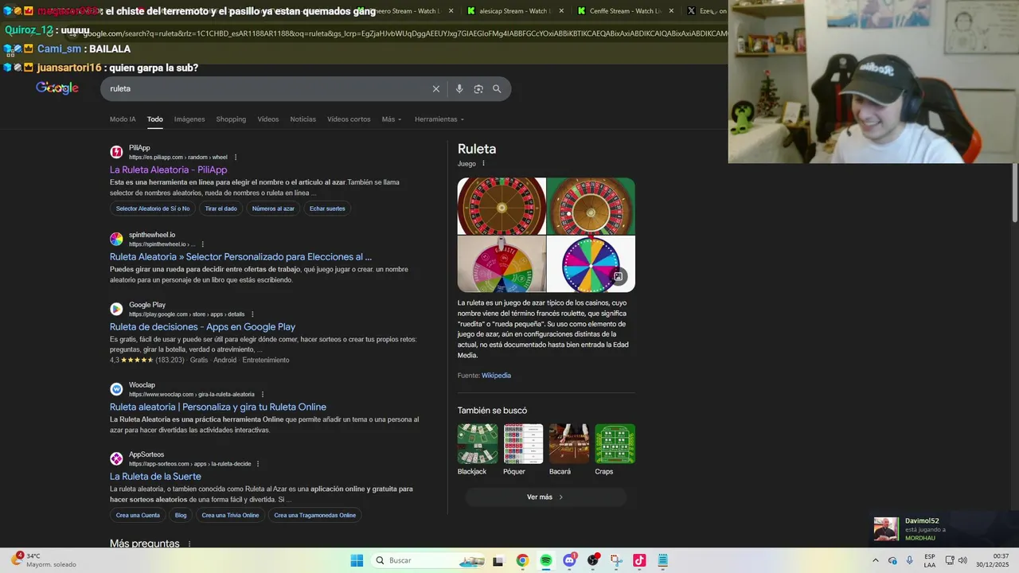This screenshot has width=1019, height=573.
Task: Open La Ruleta de la Suerte result
Action: point(155,477)
